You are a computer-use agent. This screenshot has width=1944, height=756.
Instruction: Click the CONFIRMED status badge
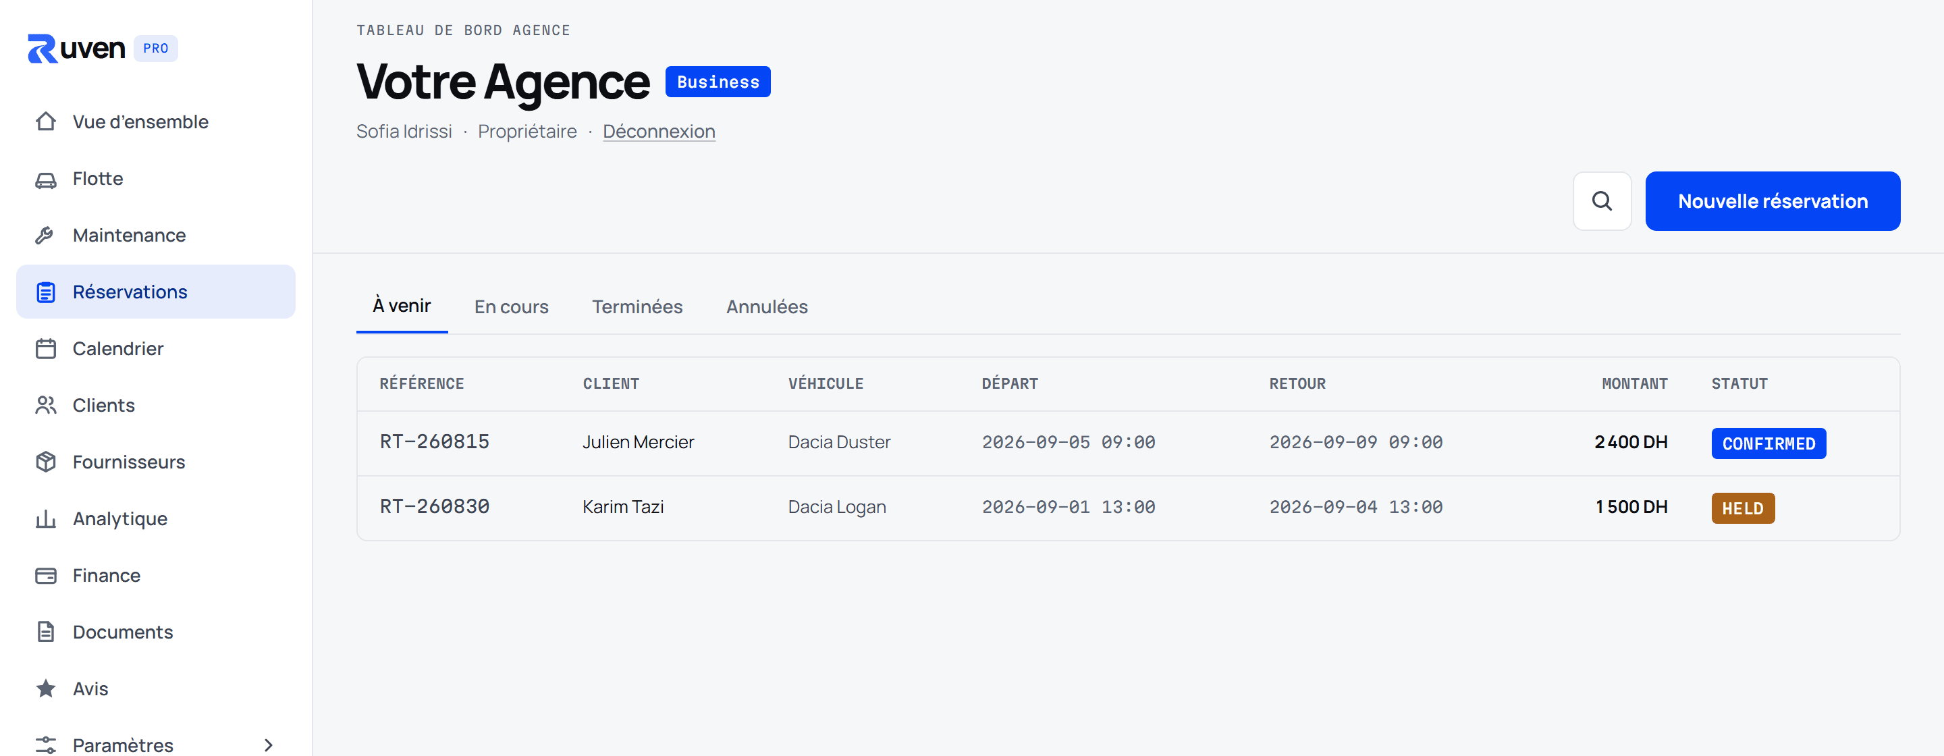click(1769, 443)
